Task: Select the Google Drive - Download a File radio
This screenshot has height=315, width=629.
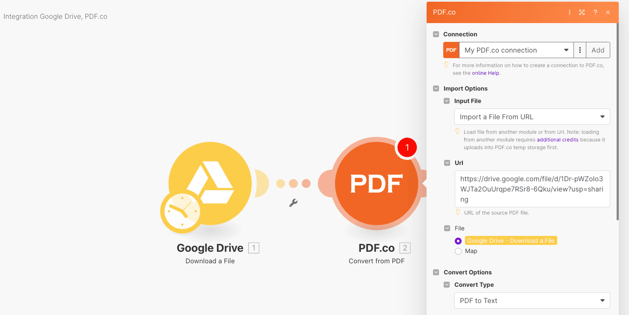Action: click(458, 241)
